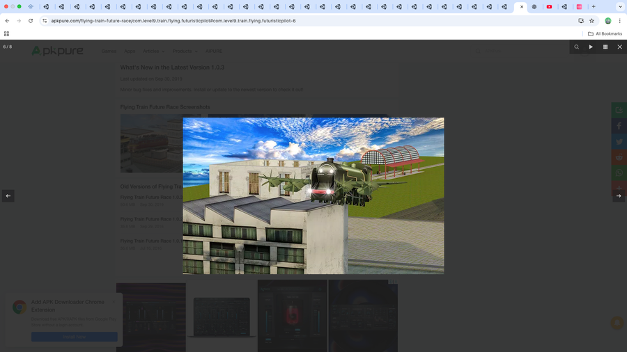The image size is (627, 352).
Task: Open the AIPURE nav link
Action: coord(214,51)
